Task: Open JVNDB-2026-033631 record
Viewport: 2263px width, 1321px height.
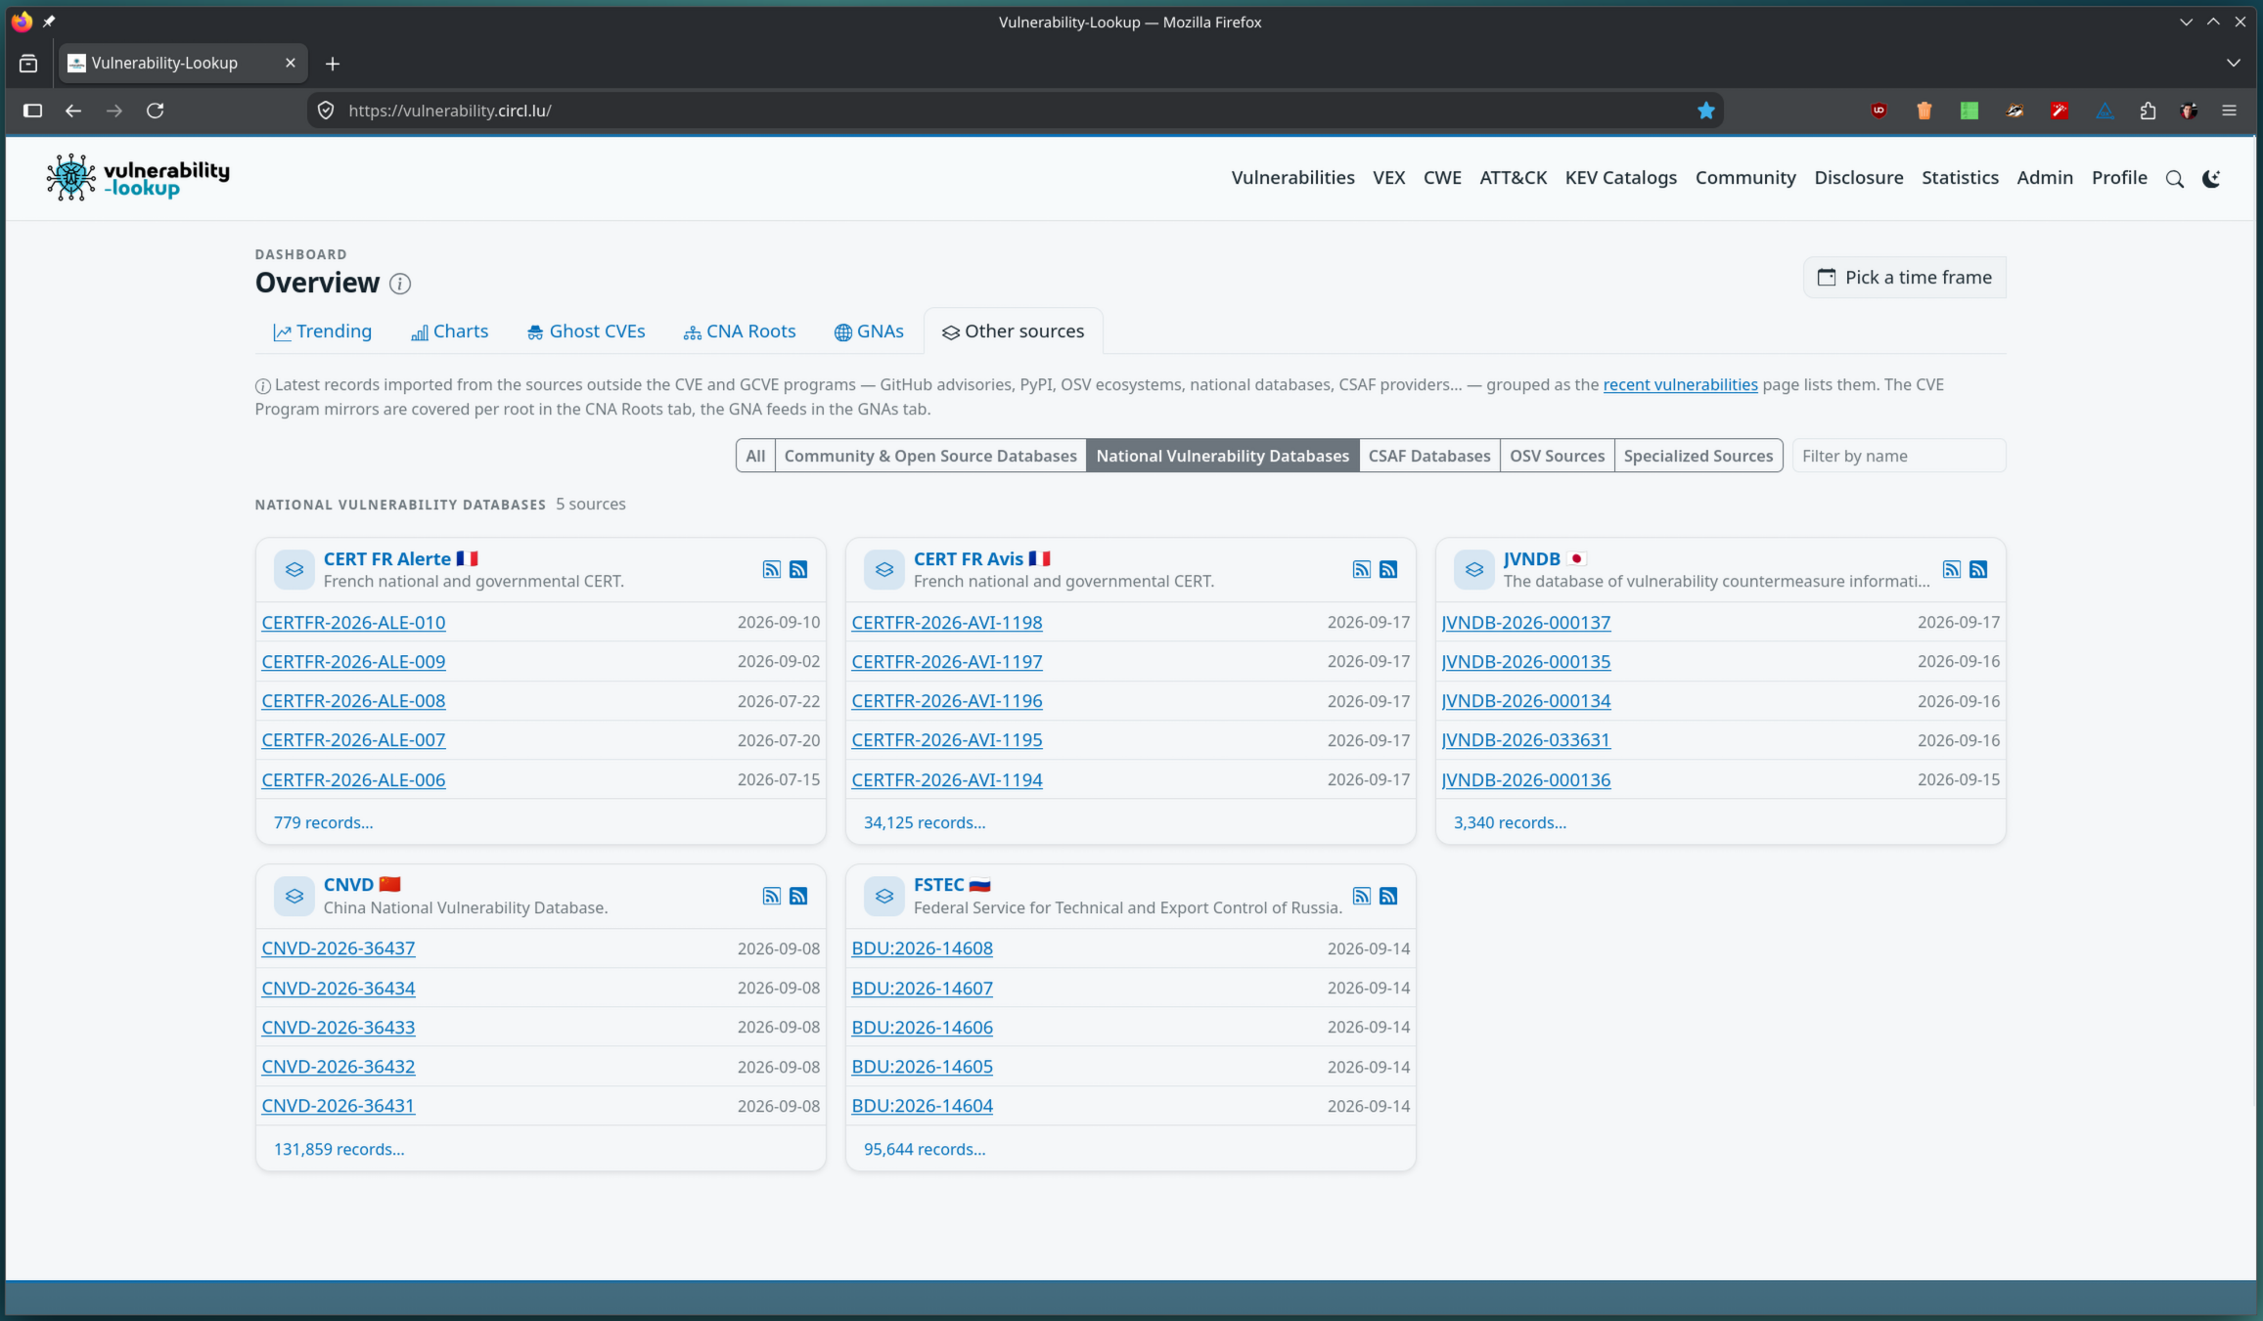Action: pyautogui.click(x=1525, y=740)
